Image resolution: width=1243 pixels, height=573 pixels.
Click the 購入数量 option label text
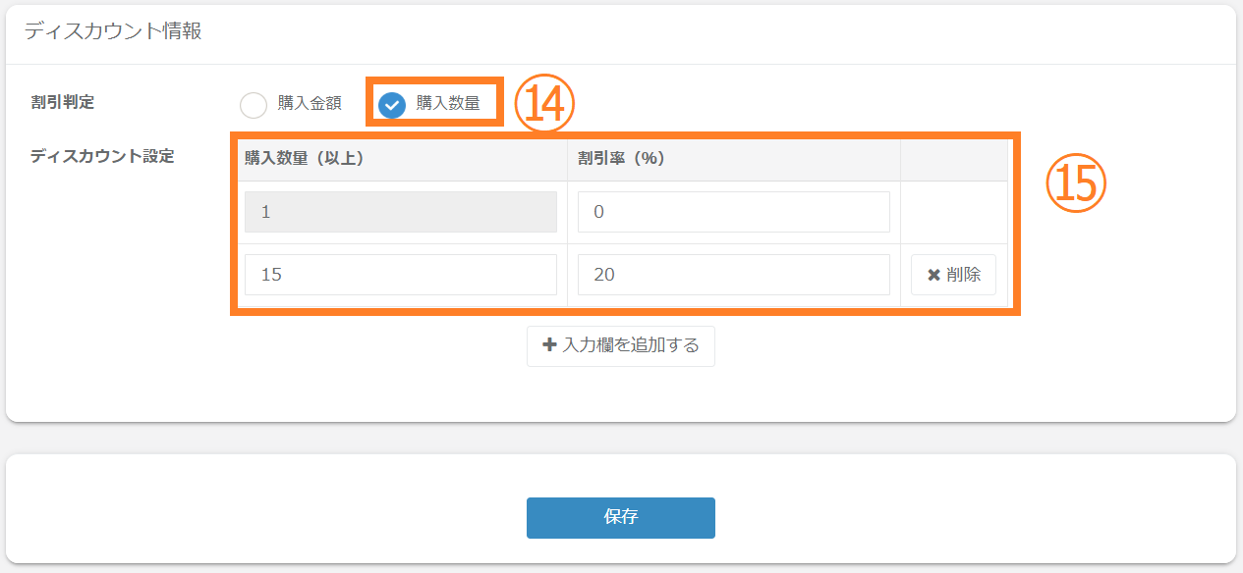pos(448,104)
